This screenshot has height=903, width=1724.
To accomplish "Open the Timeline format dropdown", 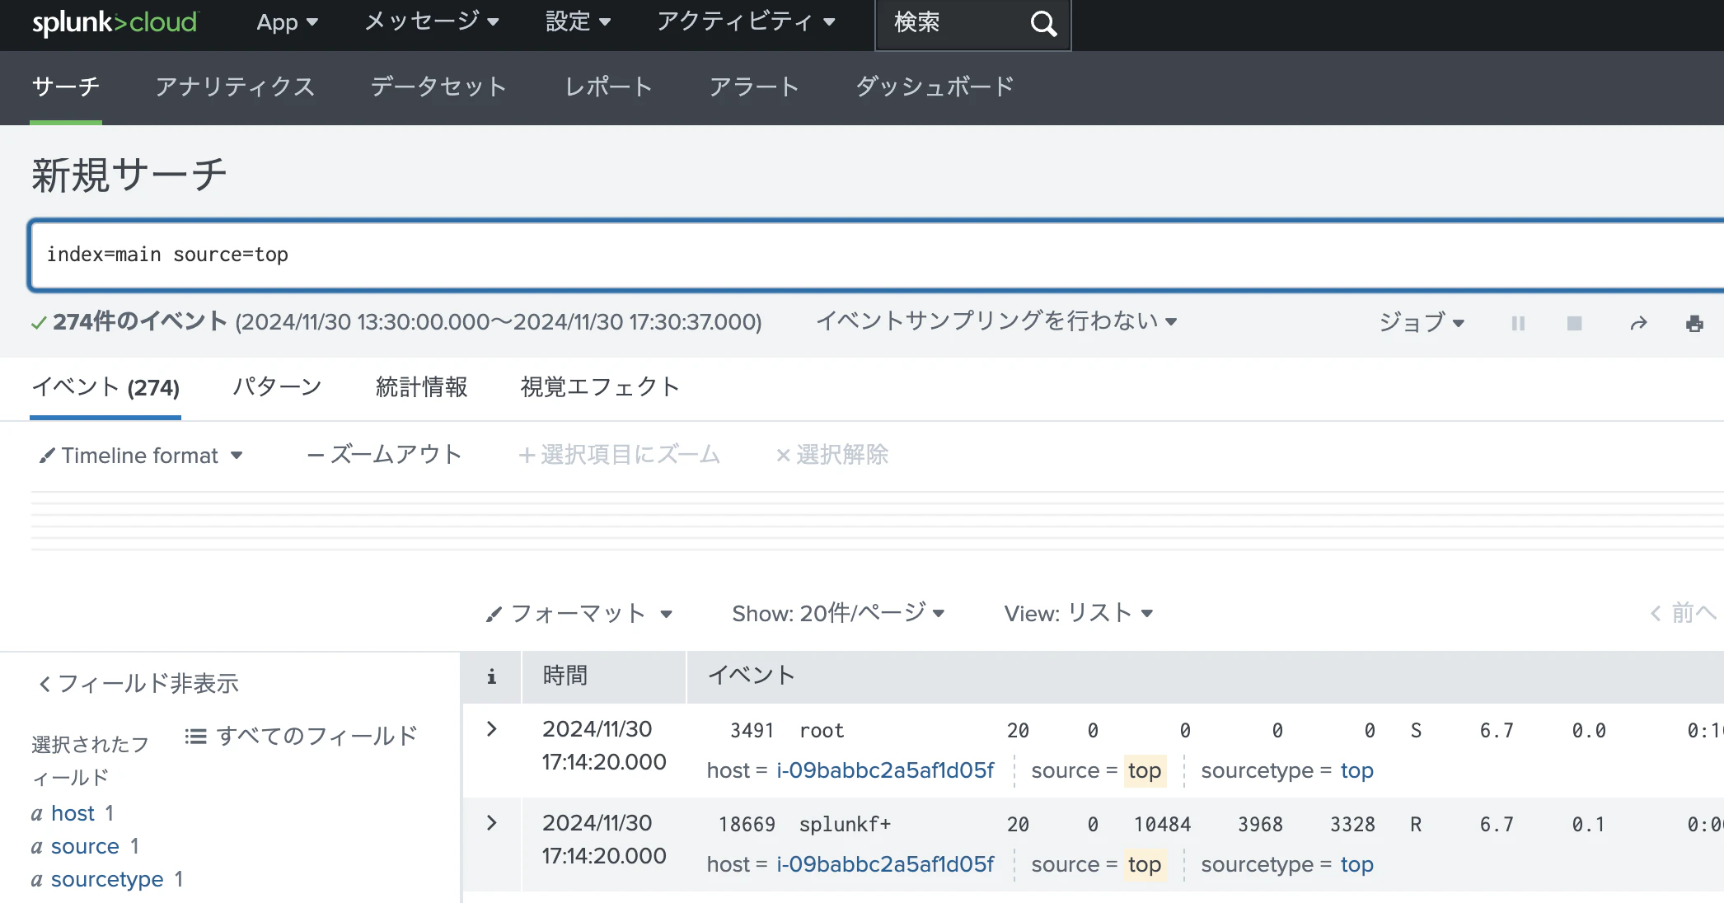I will pos(141,455).
